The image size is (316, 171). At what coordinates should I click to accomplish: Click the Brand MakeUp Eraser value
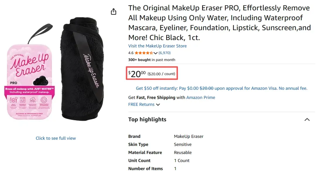coord(189,136)
